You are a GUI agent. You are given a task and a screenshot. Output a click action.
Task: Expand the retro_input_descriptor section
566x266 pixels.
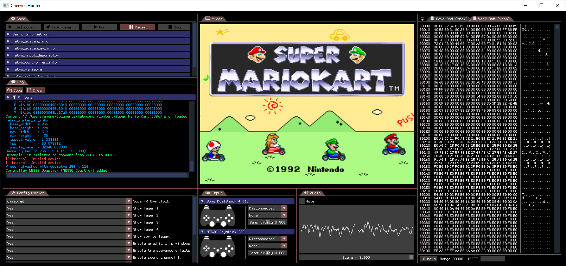[x=97, y=55]
